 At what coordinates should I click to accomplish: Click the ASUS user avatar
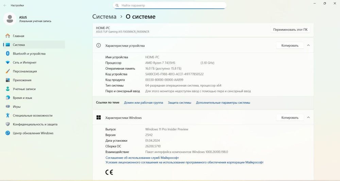(10, 19)
